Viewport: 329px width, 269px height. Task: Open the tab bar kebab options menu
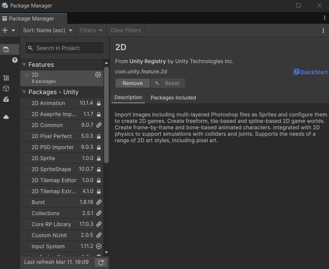325,18
